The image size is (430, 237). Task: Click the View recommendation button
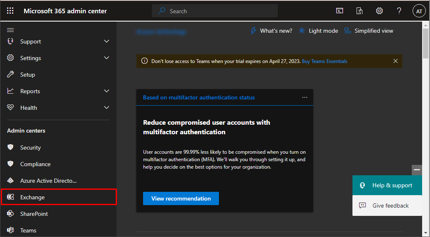181,198
